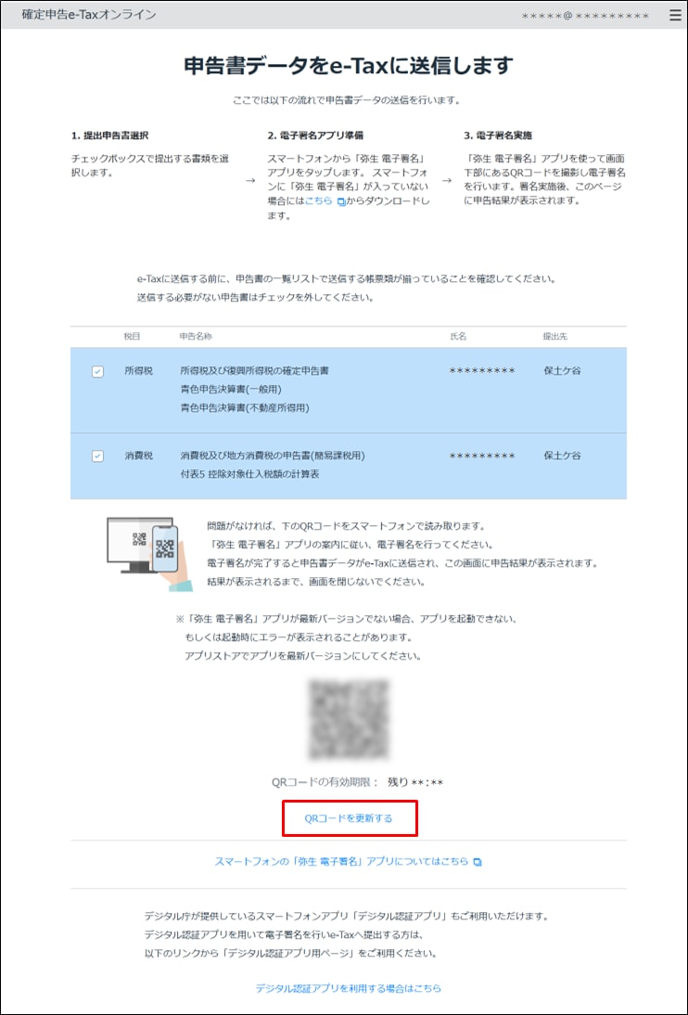Click 確定申告e-Taxオンライン header title
Screen dimensions: 688x1015
click(89, 14)
